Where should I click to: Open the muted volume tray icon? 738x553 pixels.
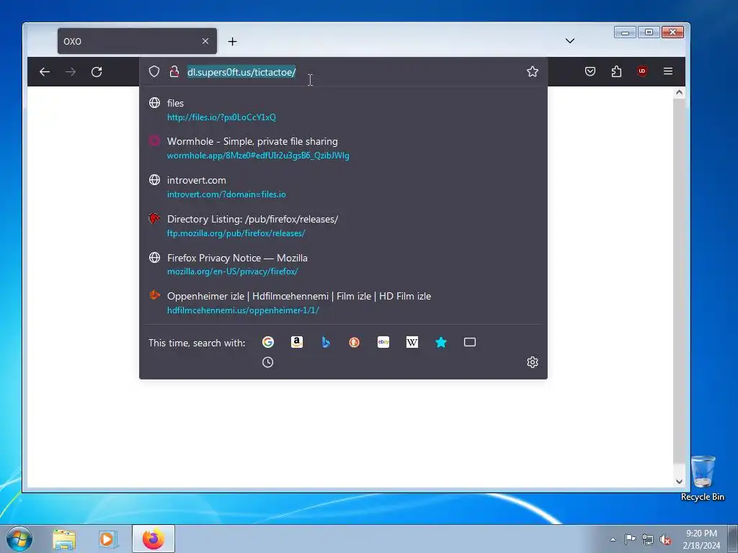pos(665,539)
